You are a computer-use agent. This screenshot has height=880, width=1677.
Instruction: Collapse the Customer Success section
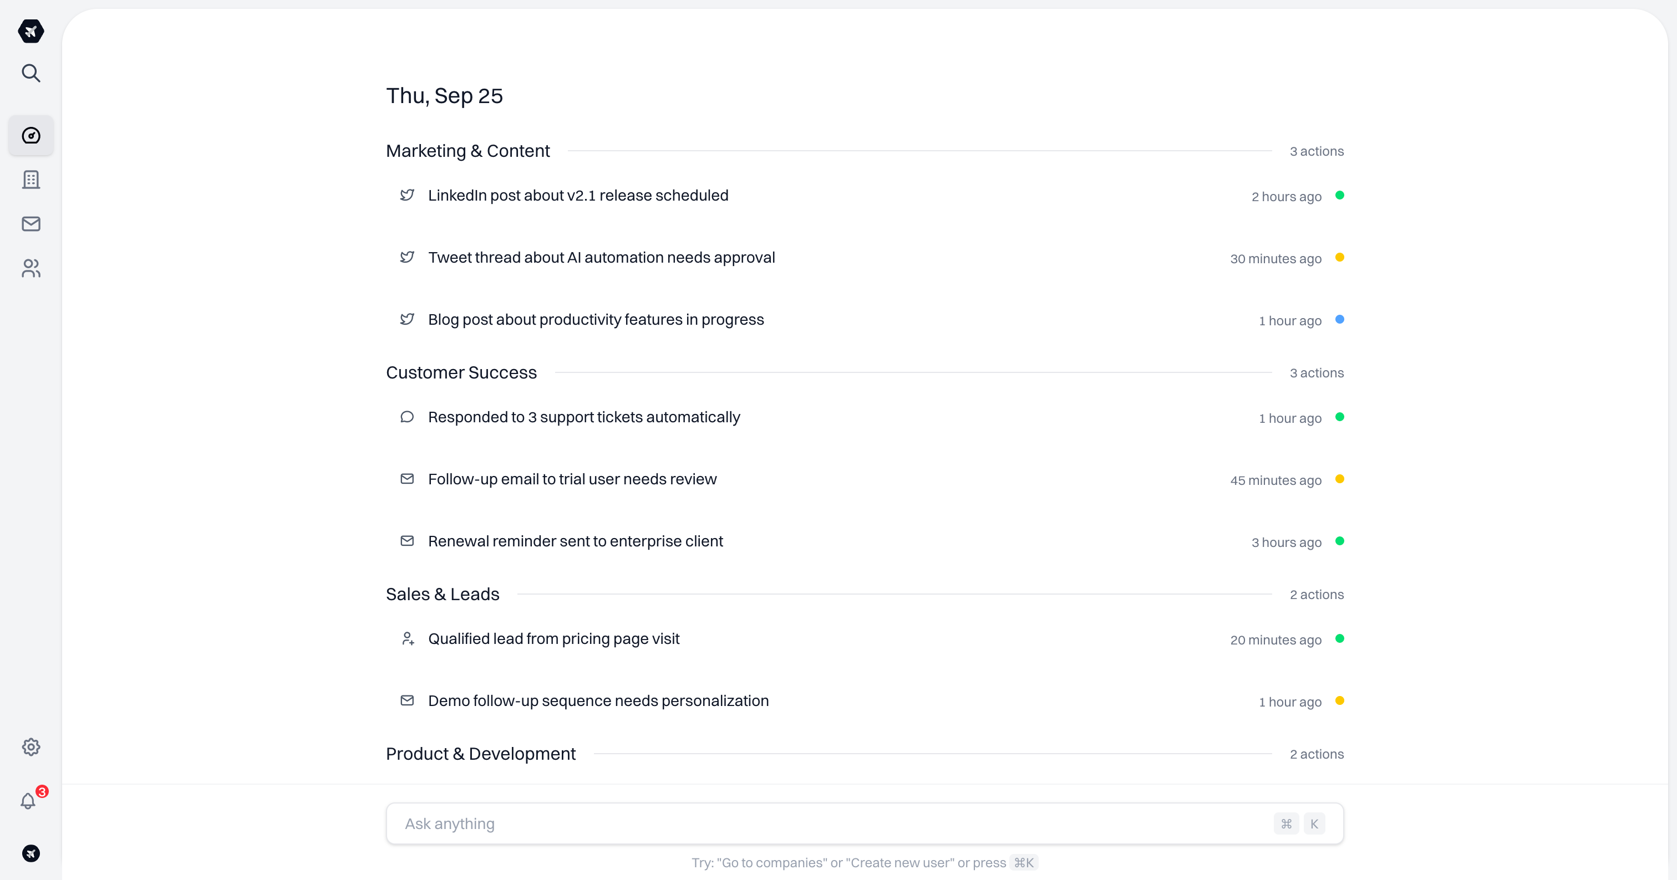(x=461, y=372)
